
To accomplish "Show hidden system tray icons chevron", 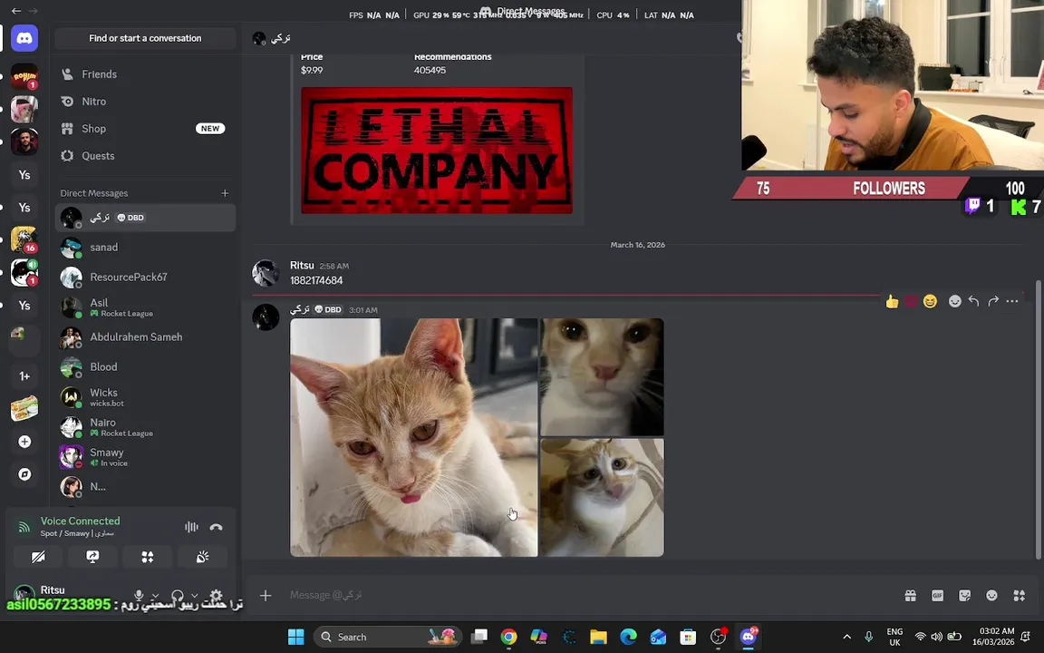I will coord(847,637).
